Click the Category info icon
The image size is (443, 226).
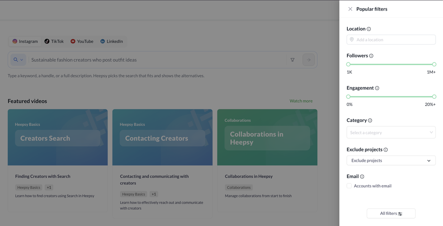pos(370,121)
